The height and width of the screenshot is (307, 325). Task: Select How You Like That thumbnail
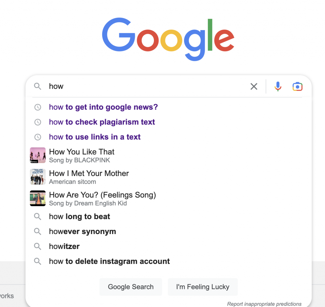point(38,155)
